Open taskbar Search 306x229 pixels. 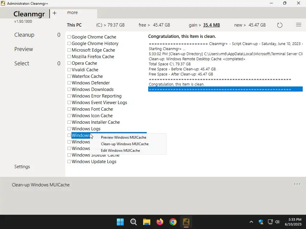134,222
